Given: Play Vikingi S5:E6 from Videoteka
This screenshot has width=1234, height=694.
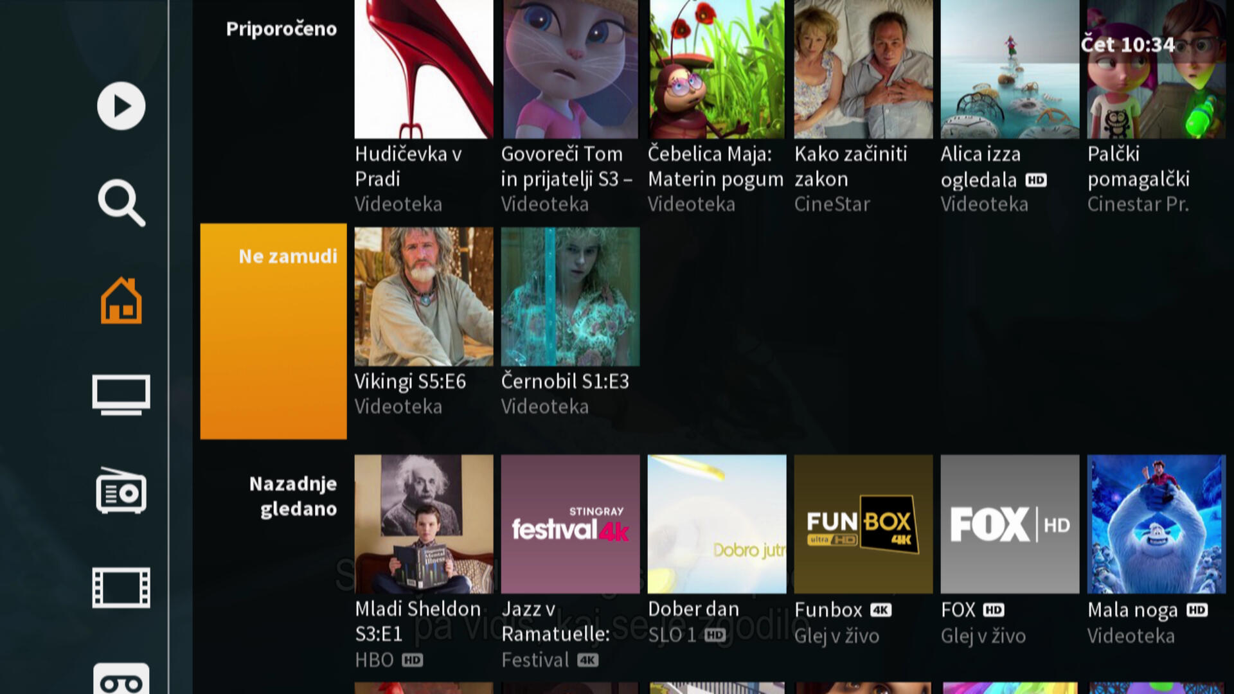Looking at the screenshot, I should [424, 297].
